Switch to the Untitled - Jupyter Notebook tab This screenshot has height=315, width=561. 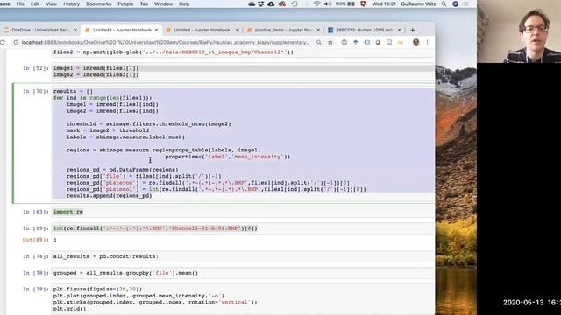202,30
